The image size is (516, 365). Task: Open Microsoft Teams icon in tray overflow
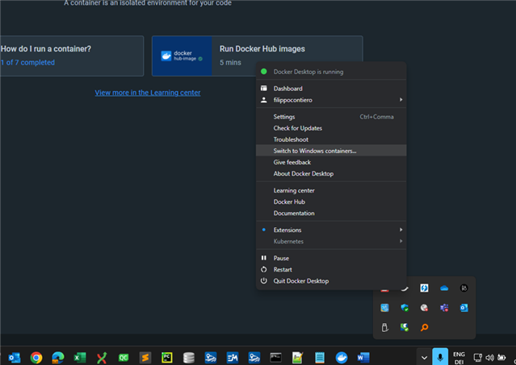[444, 308]
